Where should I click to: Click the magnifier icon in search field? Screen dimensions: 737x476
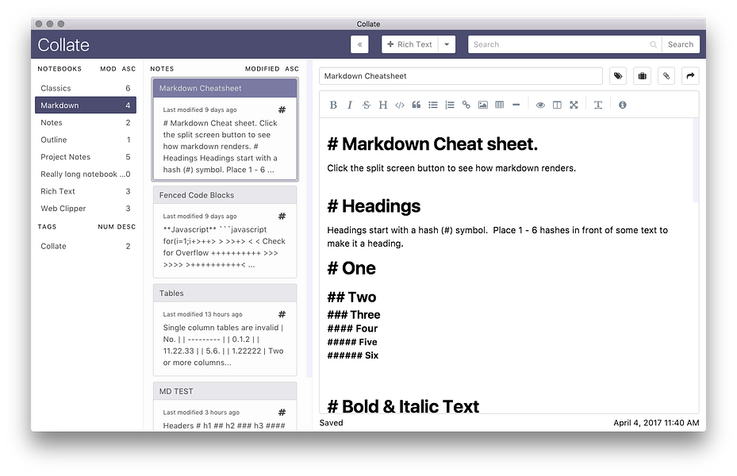pyautogui.click(x=654, y=44)
